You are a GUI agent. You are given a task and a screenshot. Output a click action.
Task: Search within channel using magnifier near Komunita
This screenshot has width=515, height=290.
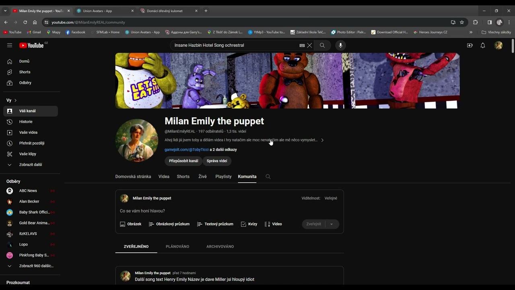[268, 177]
